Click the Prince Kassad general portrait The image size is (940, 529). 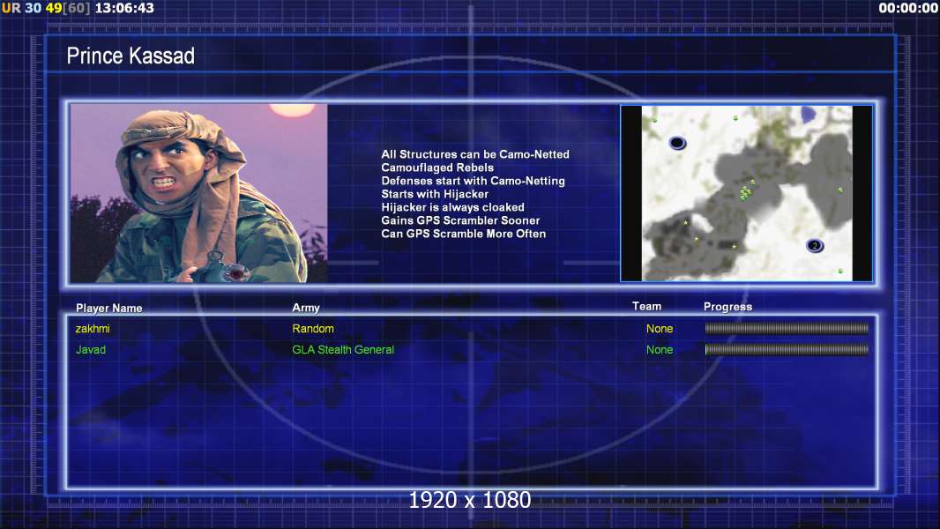199,193
